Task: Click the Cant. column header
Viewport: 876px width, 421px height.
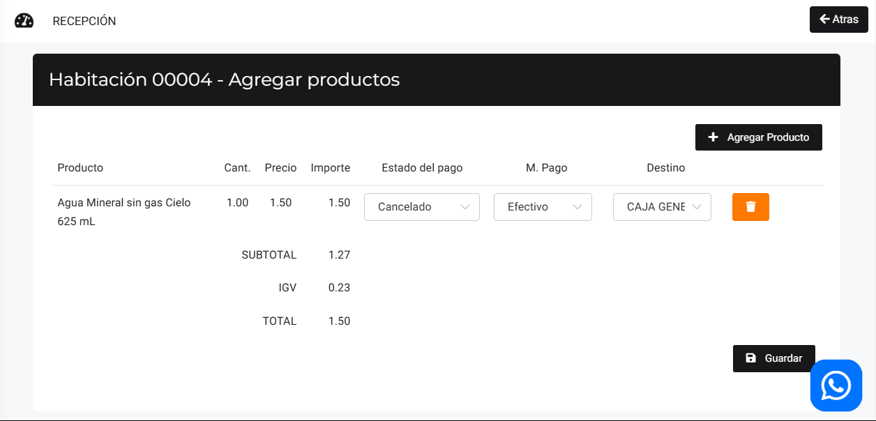Action: coord(237,168)
